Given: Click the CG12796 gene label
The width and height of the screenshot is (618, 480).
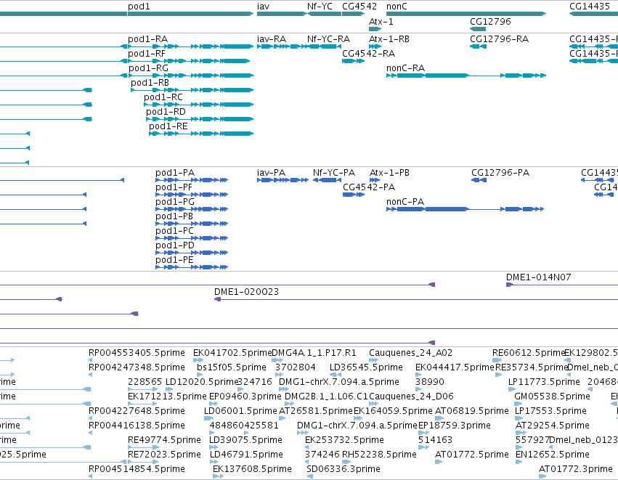Looking at the screenshot, I should (490, 22).
